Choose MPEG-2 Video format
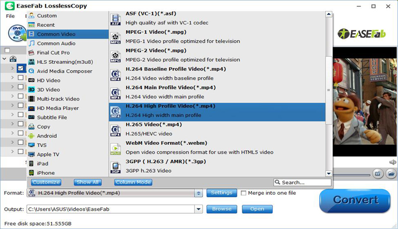This screenshot has width=398, height=229. pos(217,55)
